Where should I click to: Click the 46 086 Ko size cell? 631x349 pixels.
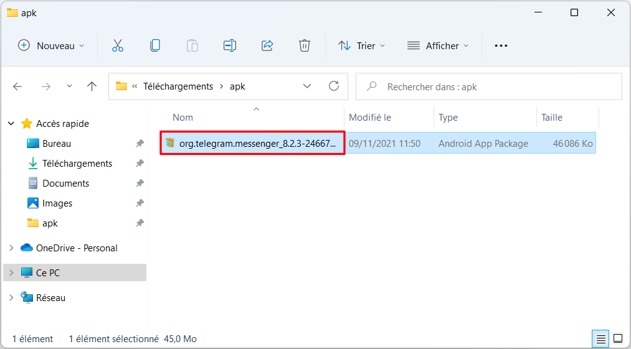[572, 144]
